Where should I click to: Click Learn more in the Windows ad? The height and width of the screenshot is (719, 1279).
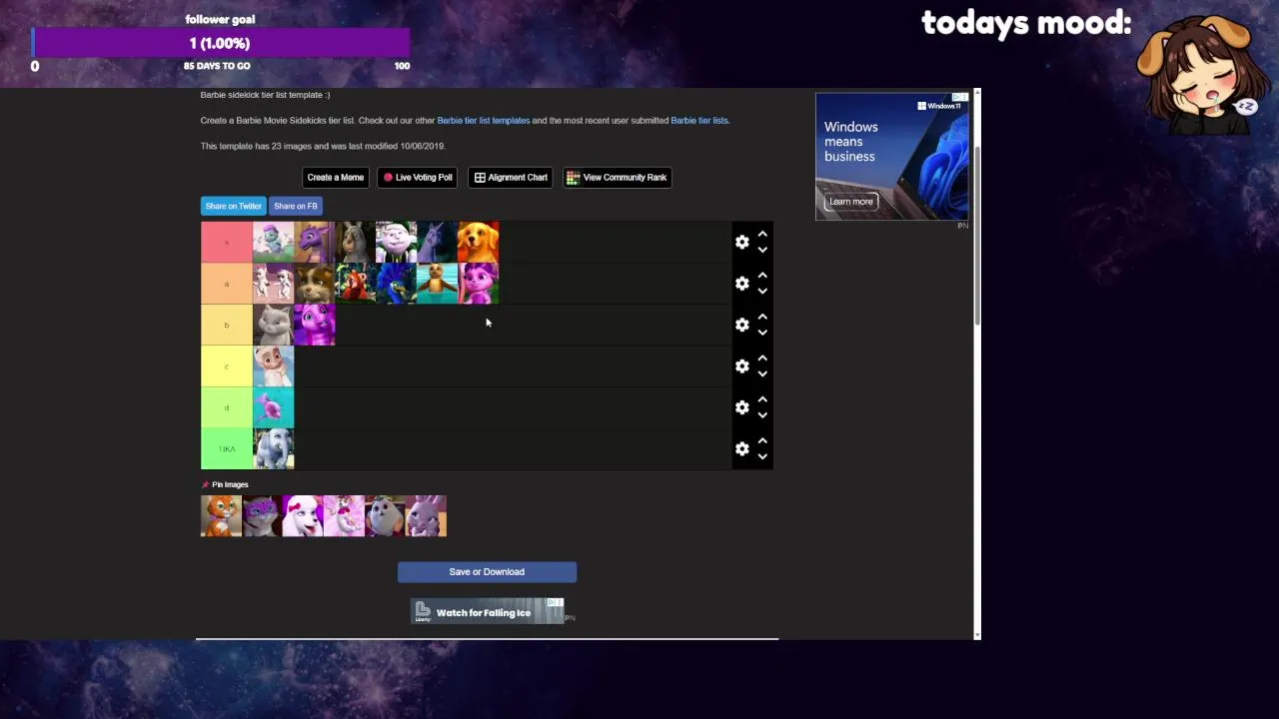coord(851,202)
